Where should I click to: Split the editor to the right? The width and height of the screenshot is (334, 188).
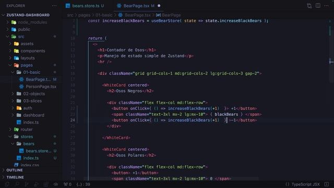click(318, 6)
